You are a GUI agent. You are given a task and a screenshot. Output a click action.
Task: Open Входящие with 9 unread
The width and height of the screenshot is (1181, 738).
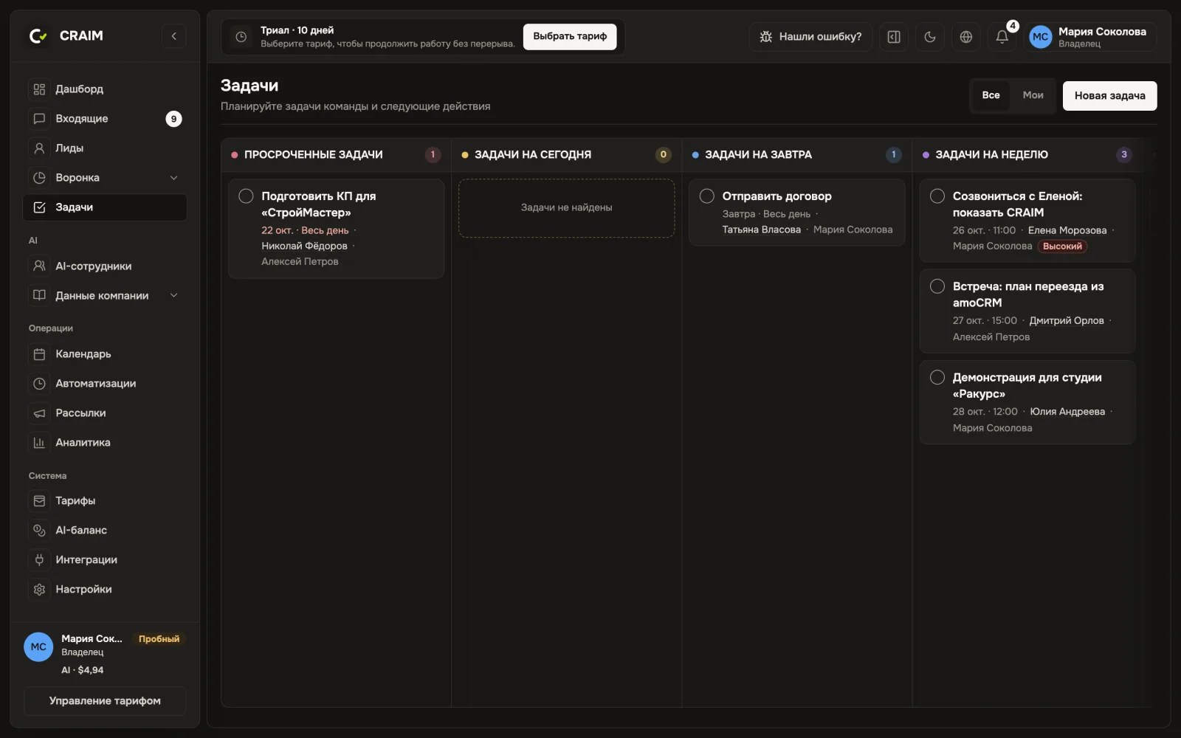(x=105, y=119)
